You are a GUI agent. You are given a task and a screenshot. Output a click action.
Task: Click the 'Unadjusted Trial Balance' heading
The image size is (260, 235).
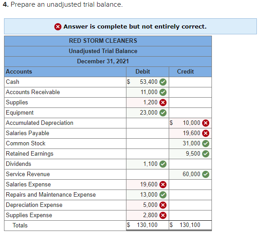[103, 51]
